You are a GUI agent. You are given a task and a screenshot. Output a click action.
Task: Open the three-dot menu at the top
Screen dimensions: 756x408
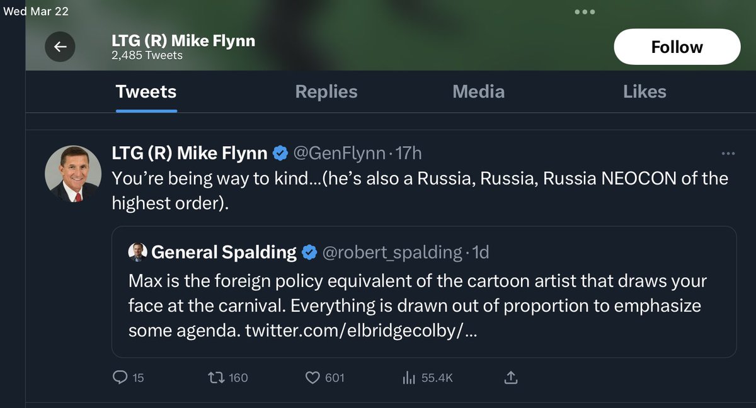click(x=585, y=12)
